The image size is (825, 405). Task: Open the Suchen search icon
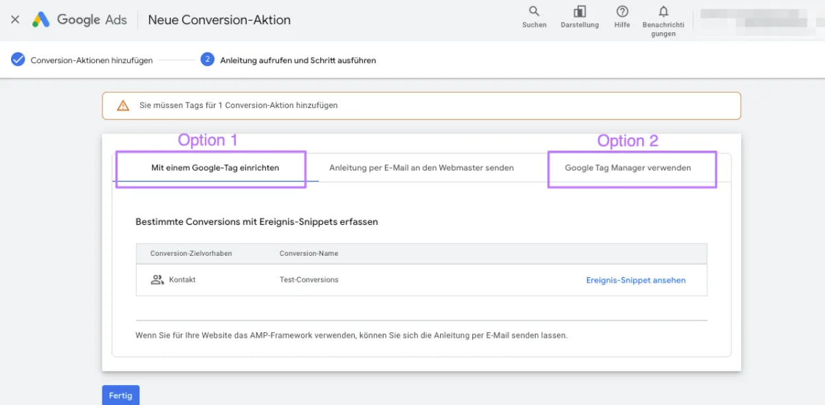(x=534, y=14)
